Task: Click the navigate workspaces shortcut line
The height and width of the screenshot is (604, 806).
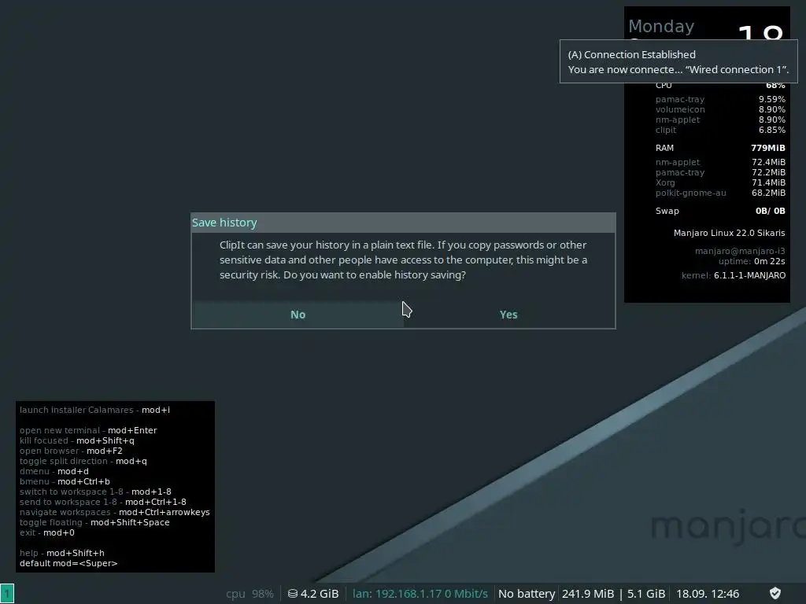Action: click(x=115, y=513)
